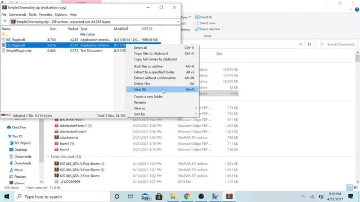Click Select none in Explorer ribbon
Screen dimensions: 360x202
(205, 23)
